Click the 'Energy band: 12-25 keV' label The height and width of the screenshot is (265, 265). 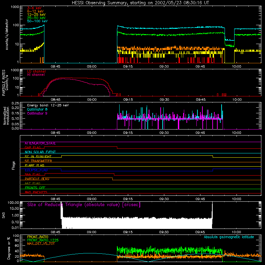(x=48, y=105)
